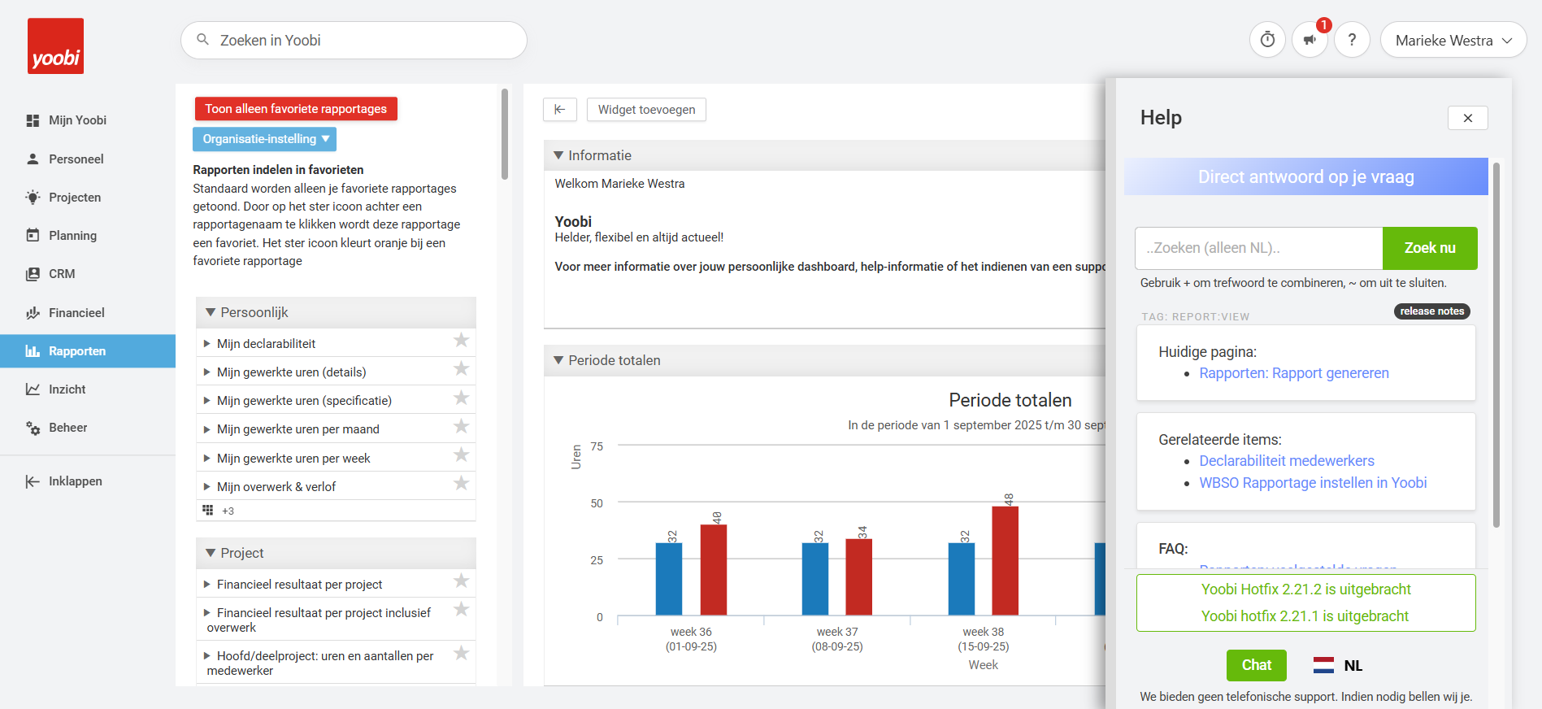Screen dimensions: 1542x709
Task: Click the red week 38 bar in chart
Action: (x=1005, y=560)
